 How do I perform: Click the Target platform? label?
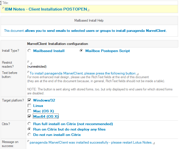pos(13,100)
